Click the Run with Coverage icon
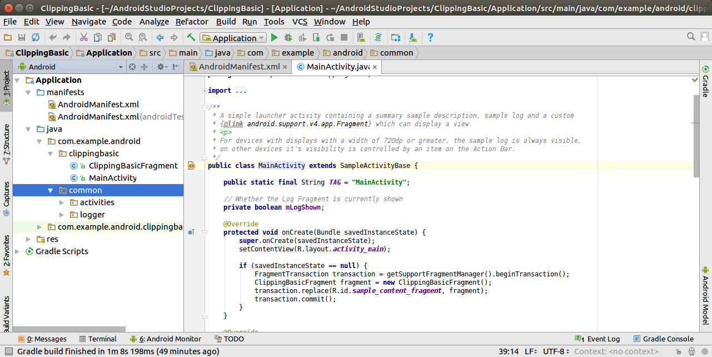Image resolution: width=712 pixels, height=357 pixels. click(302, 37)
